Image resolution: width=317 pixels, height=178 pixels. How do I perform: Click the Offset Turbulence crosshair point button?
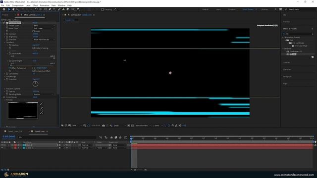pyautogui.click(x=34, y=68)
